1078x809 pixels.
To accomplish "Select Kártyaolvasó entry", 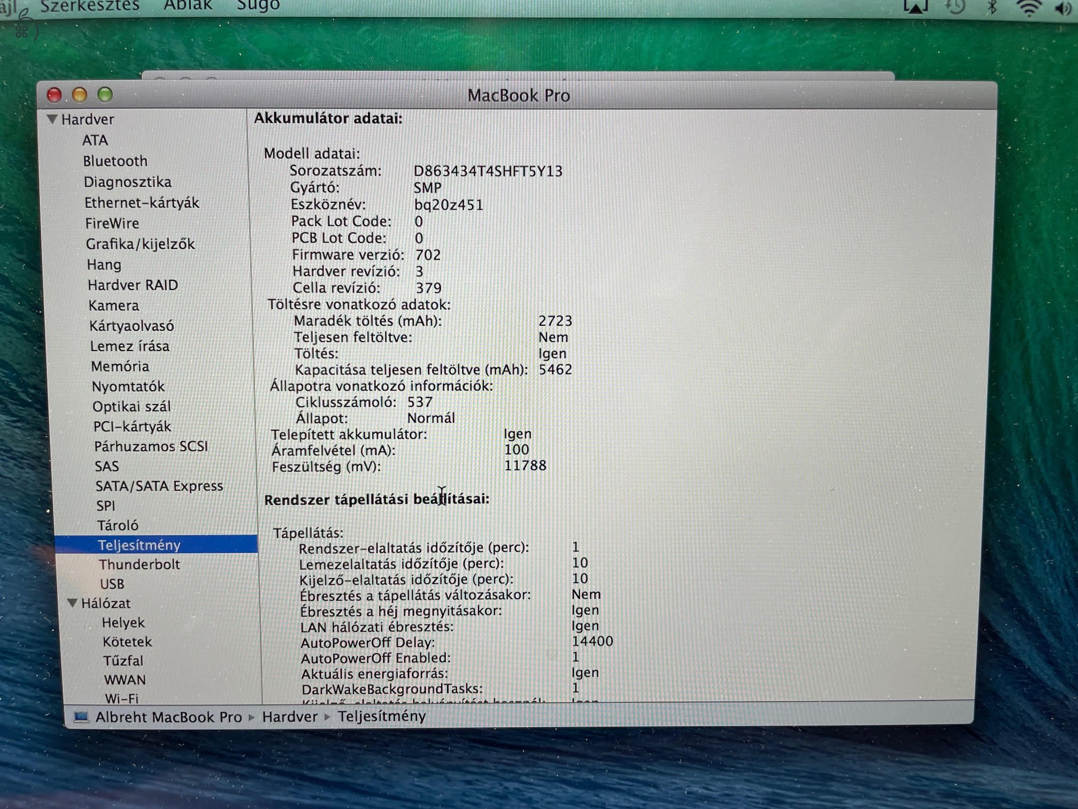I will [x=131, y=326].
